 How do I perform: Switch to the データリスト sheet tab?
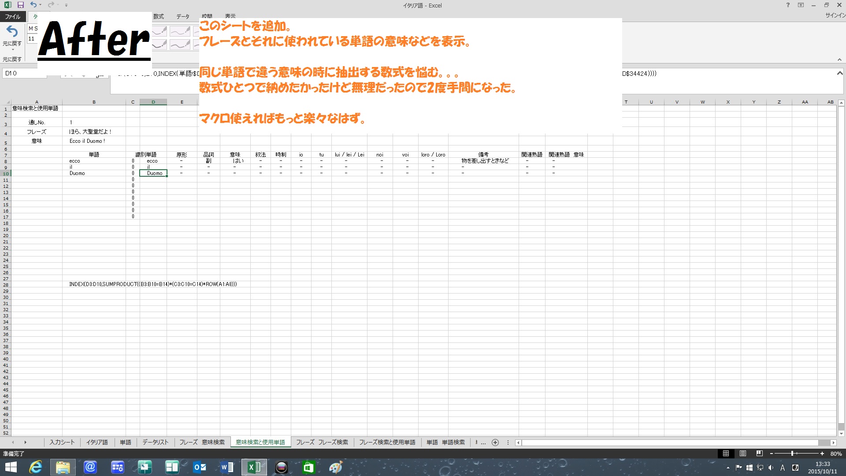[x=155, y=442]
